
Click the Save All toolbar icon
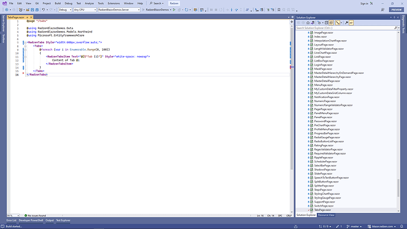[x=37, y=10]
